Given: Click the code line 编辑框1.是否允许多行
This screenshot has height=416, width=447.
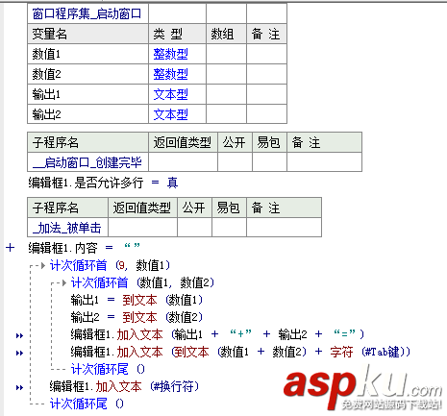Looking at the screenshot, I should (103, 183).
